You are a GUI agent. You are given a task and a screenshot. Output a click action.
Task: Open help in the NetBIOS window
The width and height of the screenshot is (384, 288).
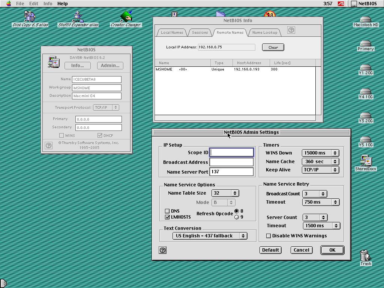(x=49, y=145)
